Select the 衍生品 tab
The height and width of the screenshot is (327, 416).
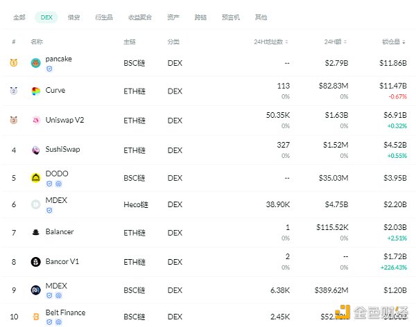pos(105,17)
